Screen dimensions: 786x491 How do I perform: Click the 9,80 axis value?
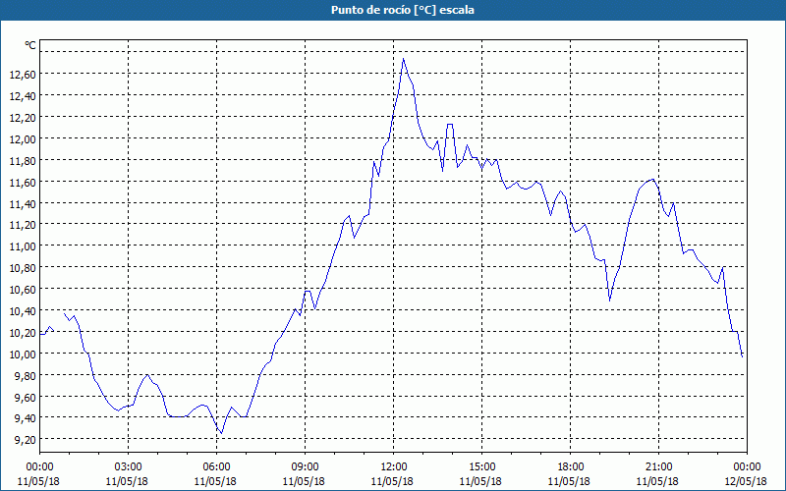point(26,375)
